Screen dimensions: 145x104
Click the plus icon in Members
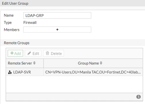tap(57, 30)
